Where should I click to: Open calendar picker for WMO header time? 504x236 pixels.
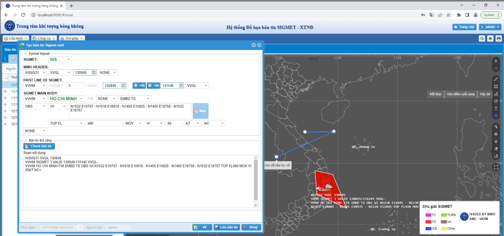(x=94, y=72)
